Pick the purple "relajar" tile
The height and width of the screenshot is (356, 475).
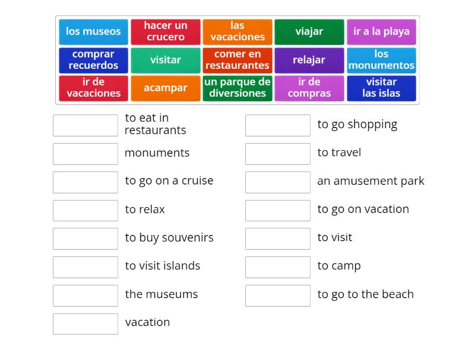point(309,60)
